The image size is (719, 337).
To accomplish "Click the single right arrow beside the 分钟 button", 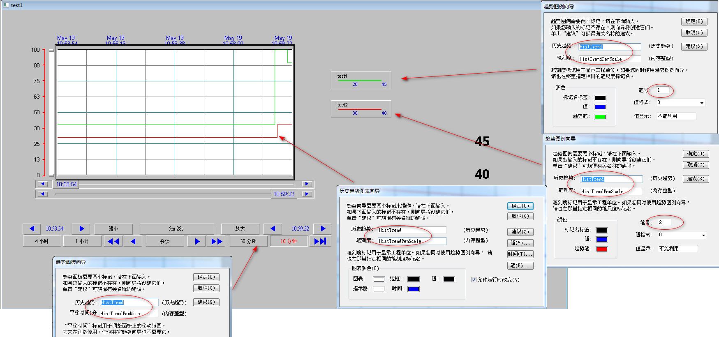I will (x=197, y=241).
